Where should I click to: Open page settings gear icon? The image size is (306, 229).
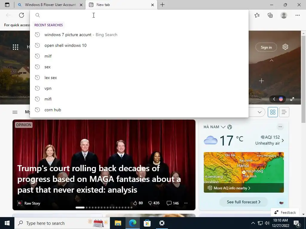(285, 47)
